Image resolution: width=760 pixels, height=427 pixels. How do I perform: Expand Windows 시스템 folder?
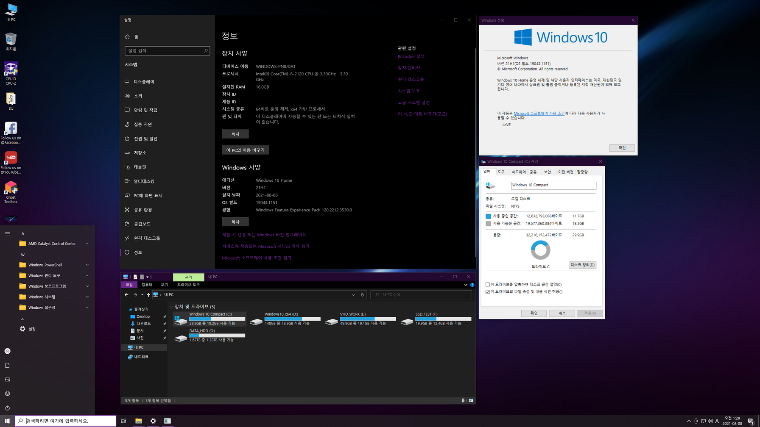[54, 297]
